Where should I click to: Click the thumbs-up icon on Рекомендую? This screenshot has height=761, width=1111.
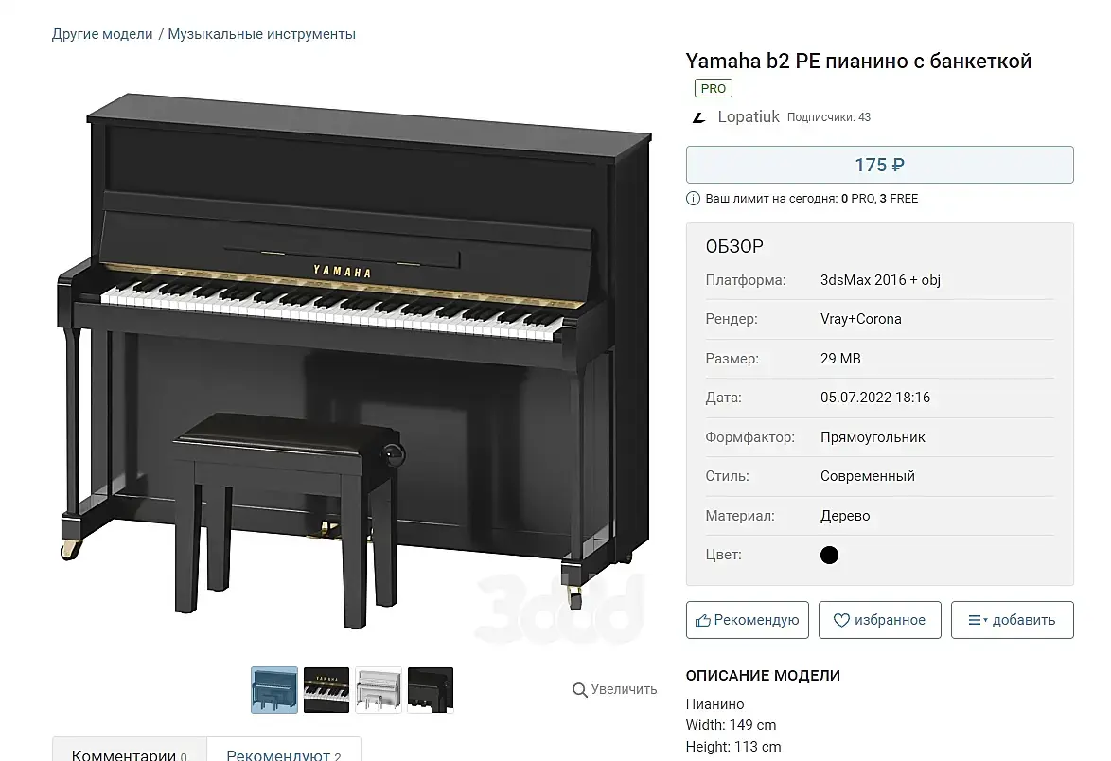coord(703,621)
